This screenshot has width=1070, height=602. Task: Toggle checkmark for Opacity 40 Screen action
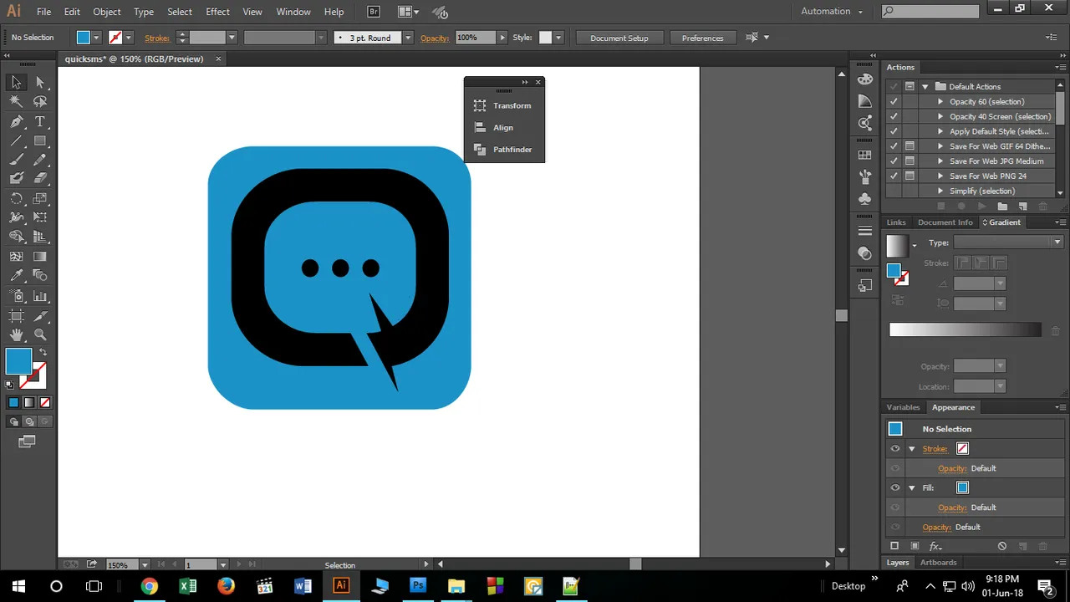894,116
